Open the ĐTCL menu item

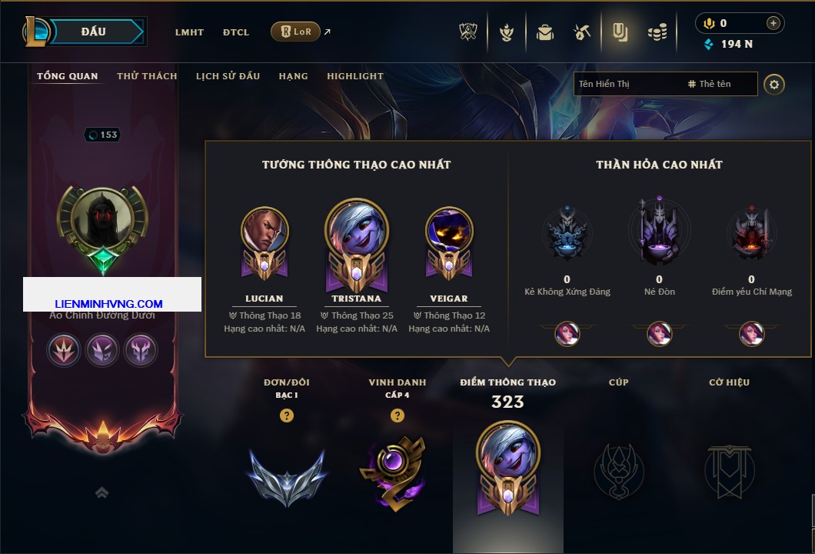(x=236, y=32)
